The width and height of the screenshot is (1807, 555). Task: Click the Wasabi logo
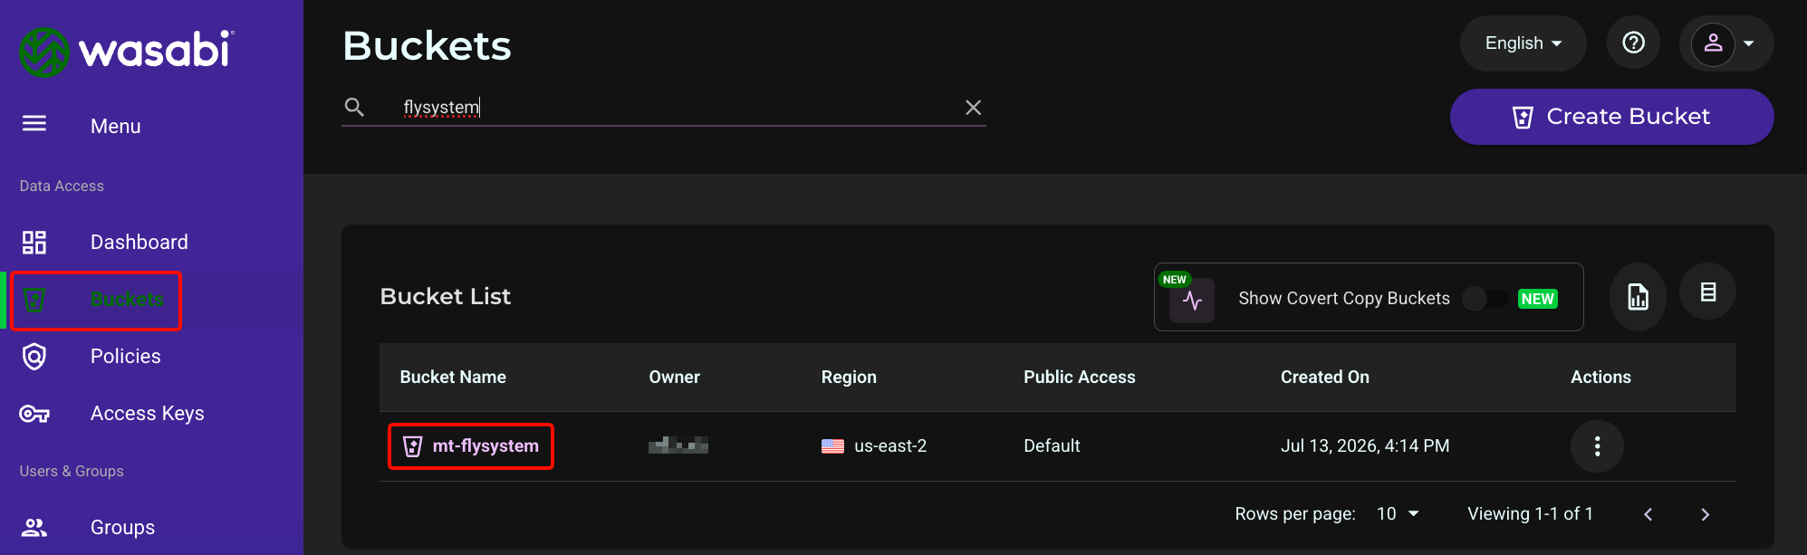pos(127,51)
